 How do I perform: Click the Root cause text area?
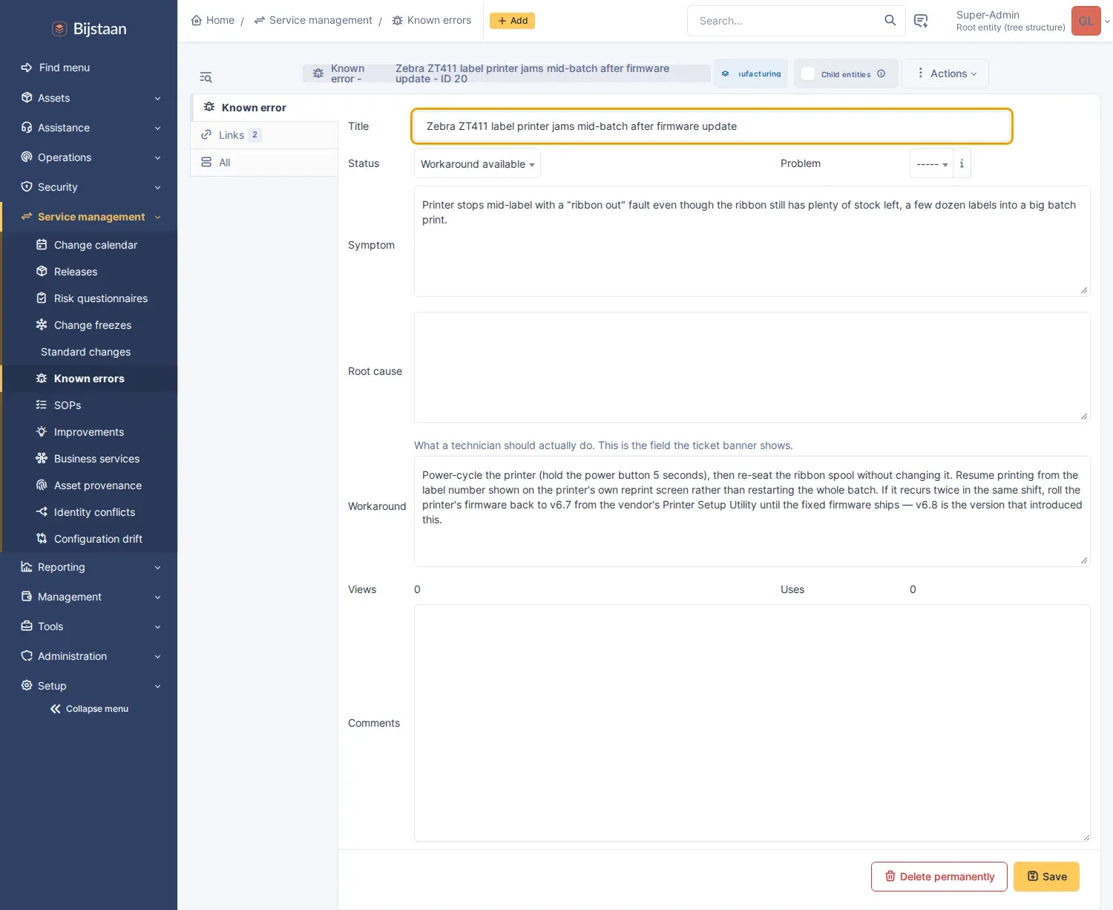point(752,367)
